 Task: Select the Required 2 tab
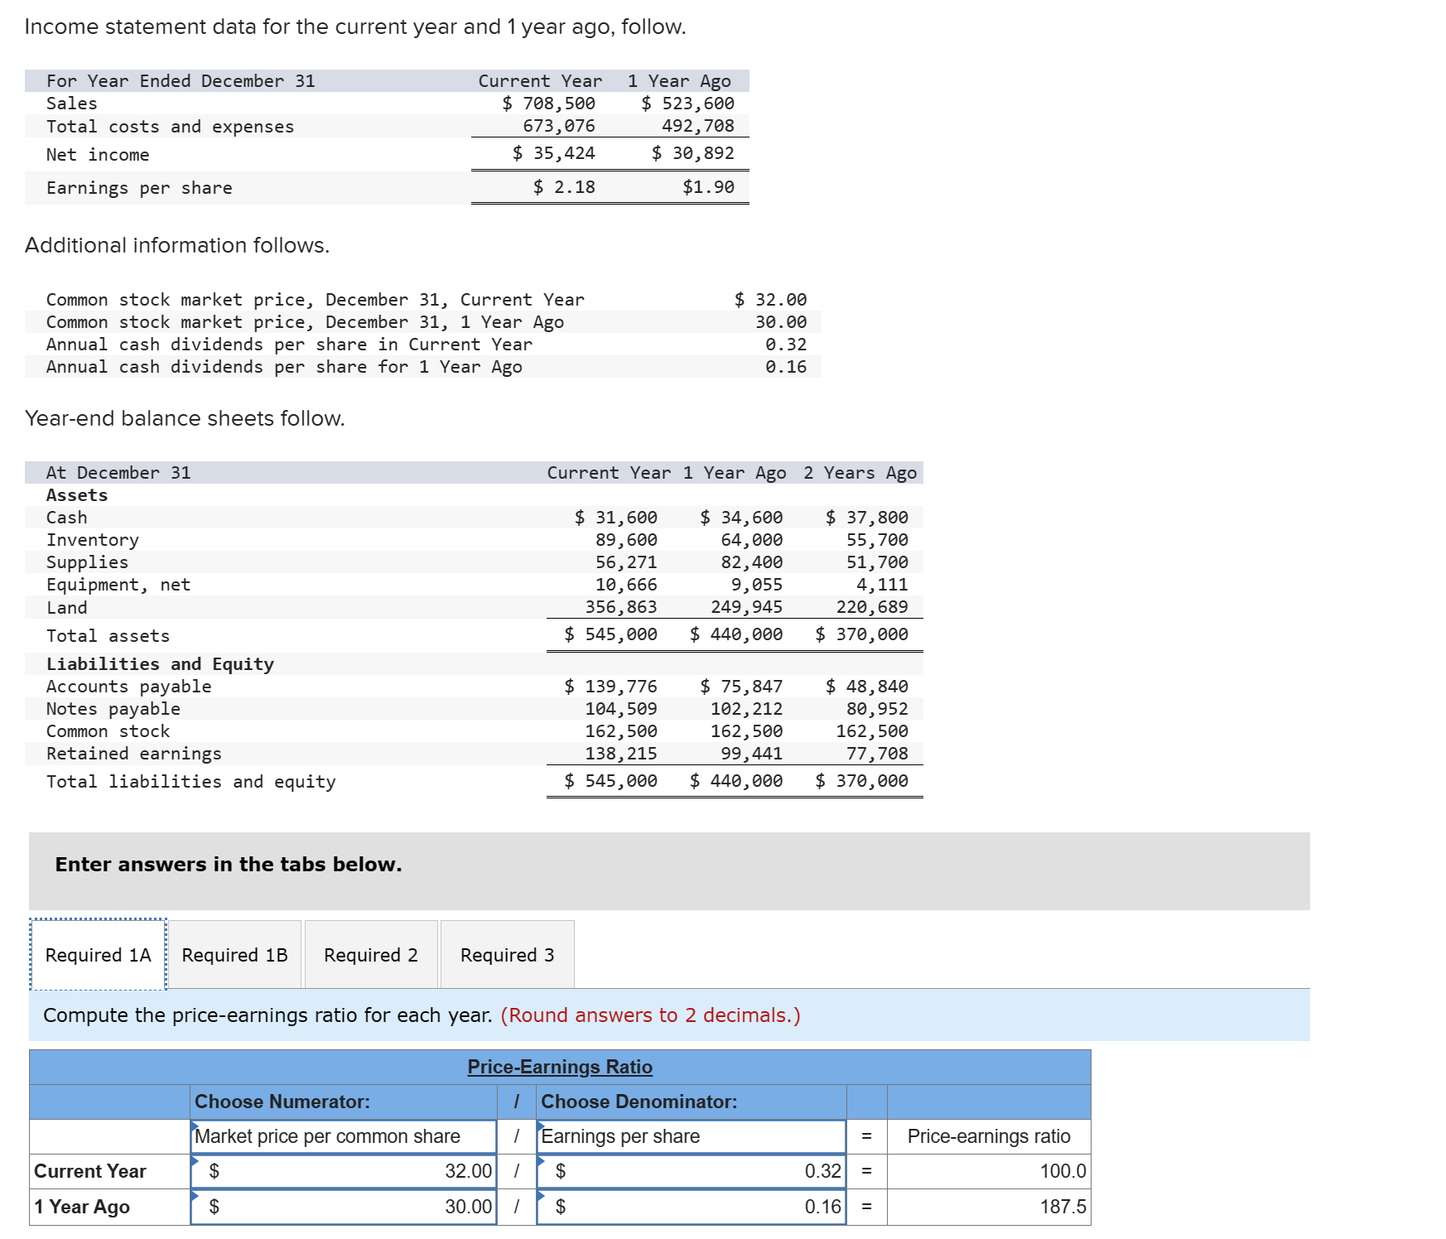click(371, 955)
